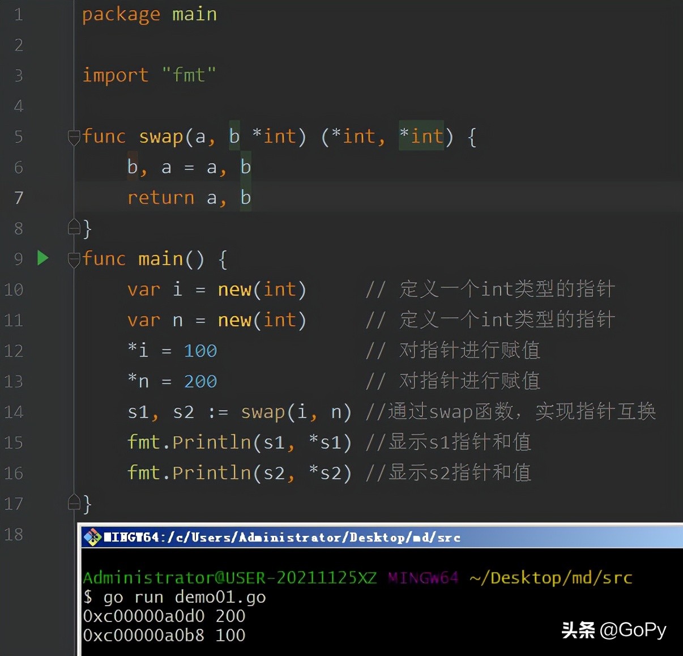Click swap(i, n) call on line 14
683x656 pixels.
(x=296, y=412)
